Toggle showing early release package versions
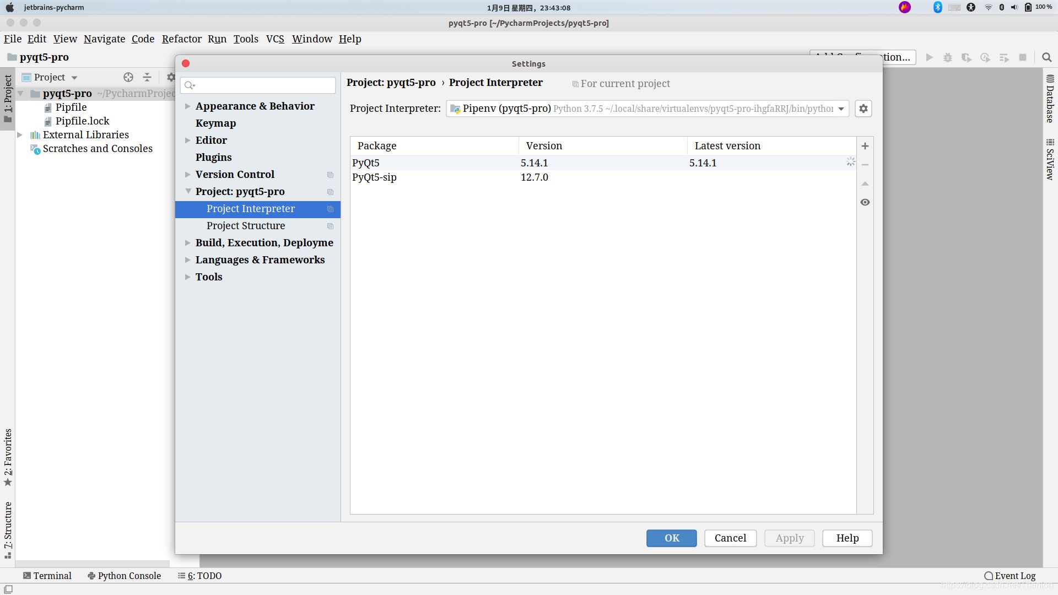Image resolution: width=1058 pixels, height=595 pixels. [x=865, y=203]
